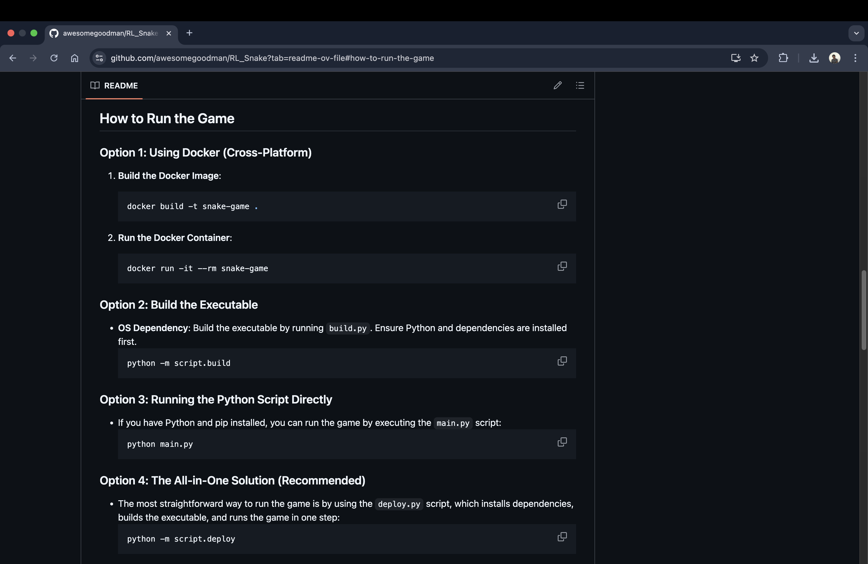This screenshot has width=868, height=564.
Task: Expand the tab search dropdown arrow
Action: 856,33
